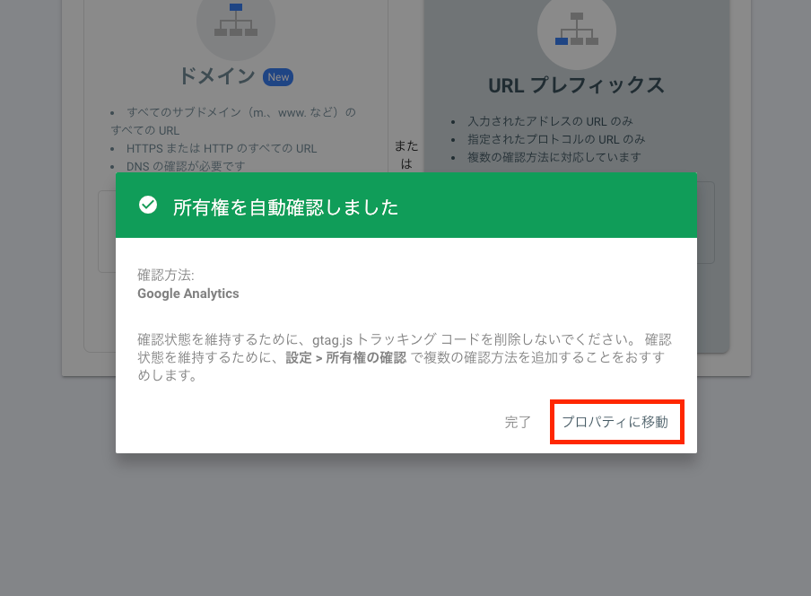The width and height of the screenshot is (811, 596).
Task: Select the URL プレフィックス heading
Action: pos(577,85)
